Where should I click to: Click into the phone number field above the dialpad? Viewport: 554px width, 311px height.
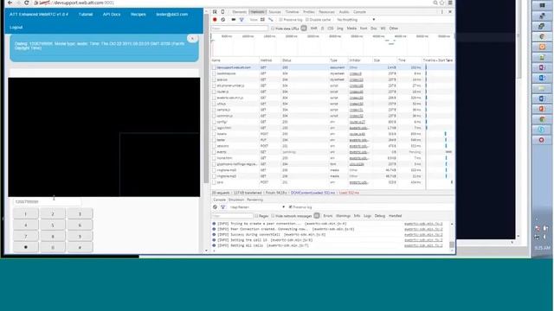tap(47, 201)
